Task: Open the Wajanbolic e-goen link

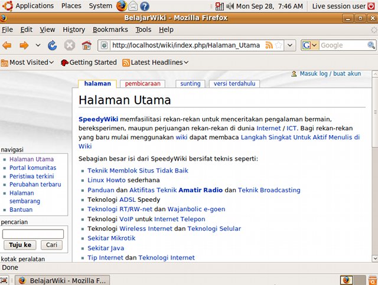Action: [x=196, y=209]
